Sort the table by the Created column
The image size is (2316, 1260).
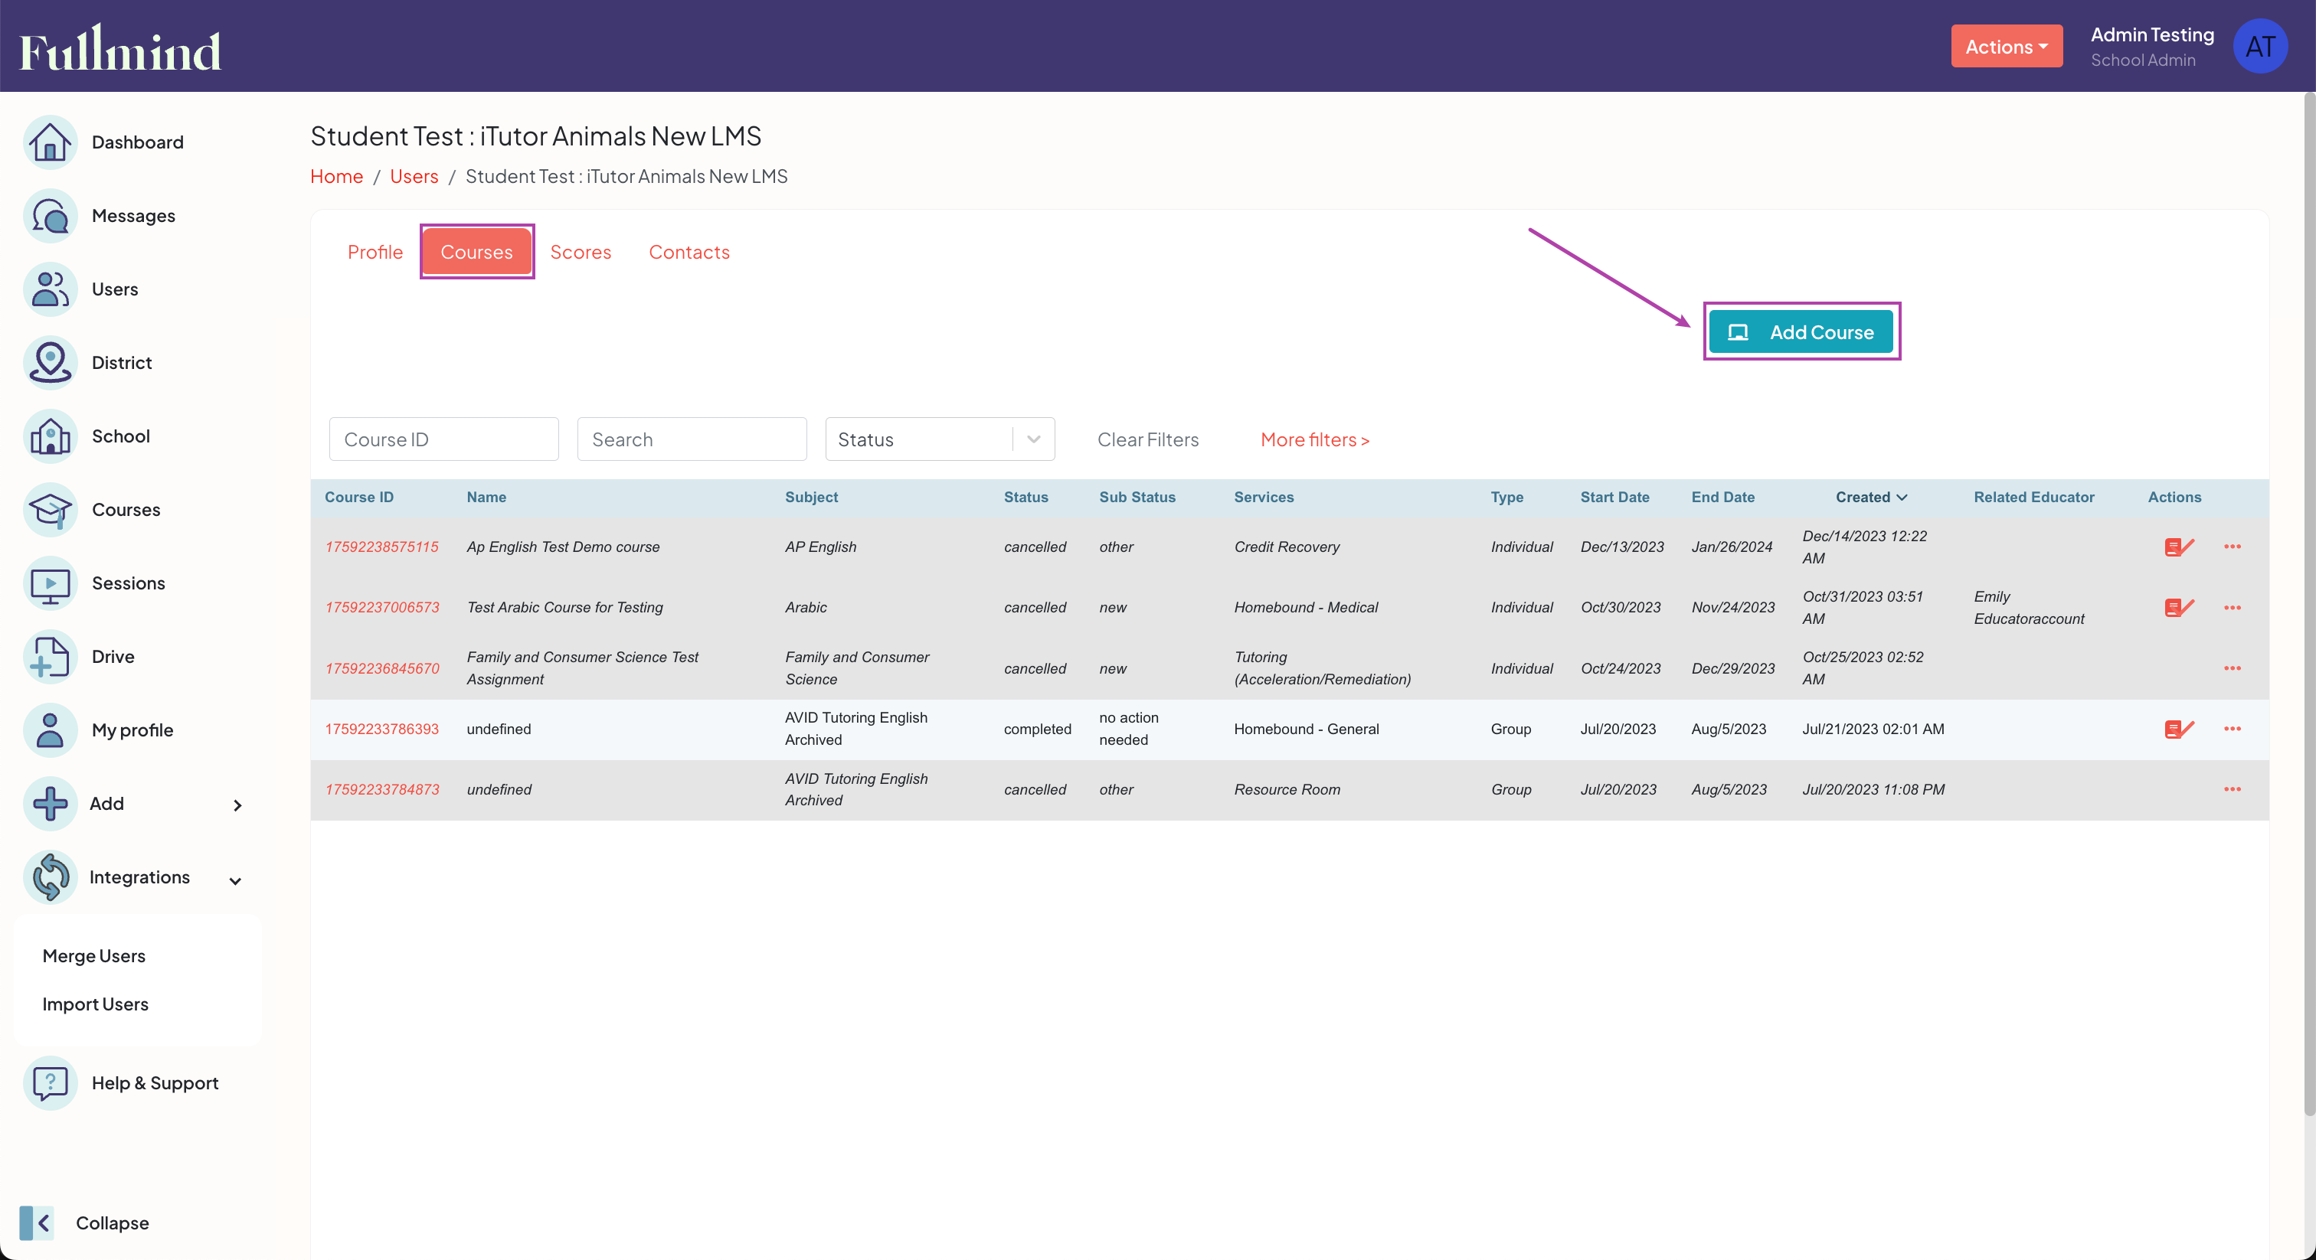[1869, 496]
